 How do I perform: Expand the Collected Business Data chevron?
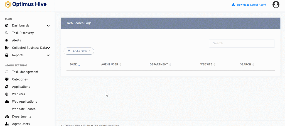48,48
